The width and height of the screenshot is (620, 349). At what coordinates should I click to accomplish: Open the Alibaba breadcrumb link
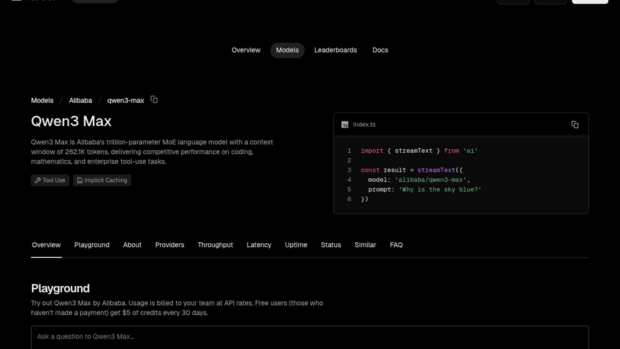point(80,100)
